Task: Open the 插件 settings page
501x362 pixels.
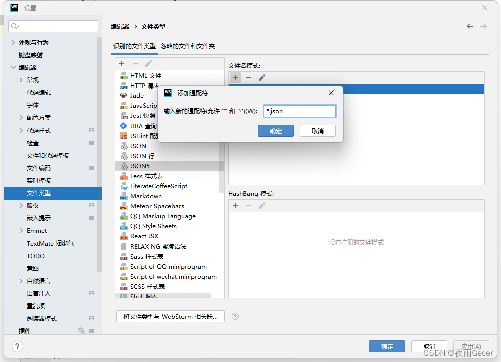Action: pos(25,331)
